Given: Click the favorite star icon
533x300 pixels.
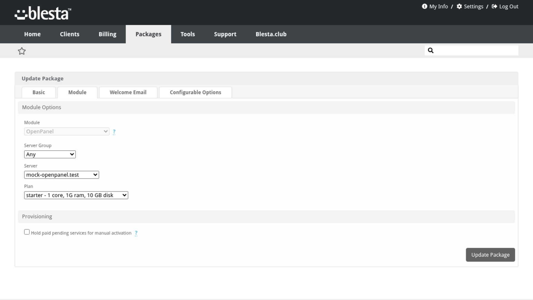Looking at the screenshot, I should coord(22,51).
